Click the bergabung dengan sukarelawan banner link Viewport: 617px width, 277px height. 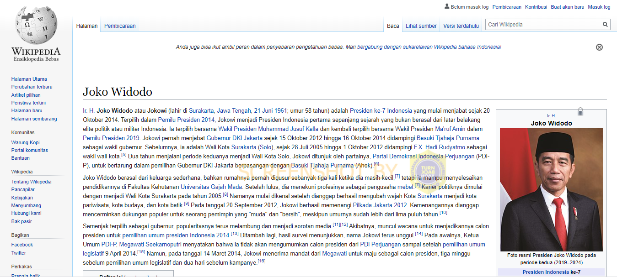point(429,47)
